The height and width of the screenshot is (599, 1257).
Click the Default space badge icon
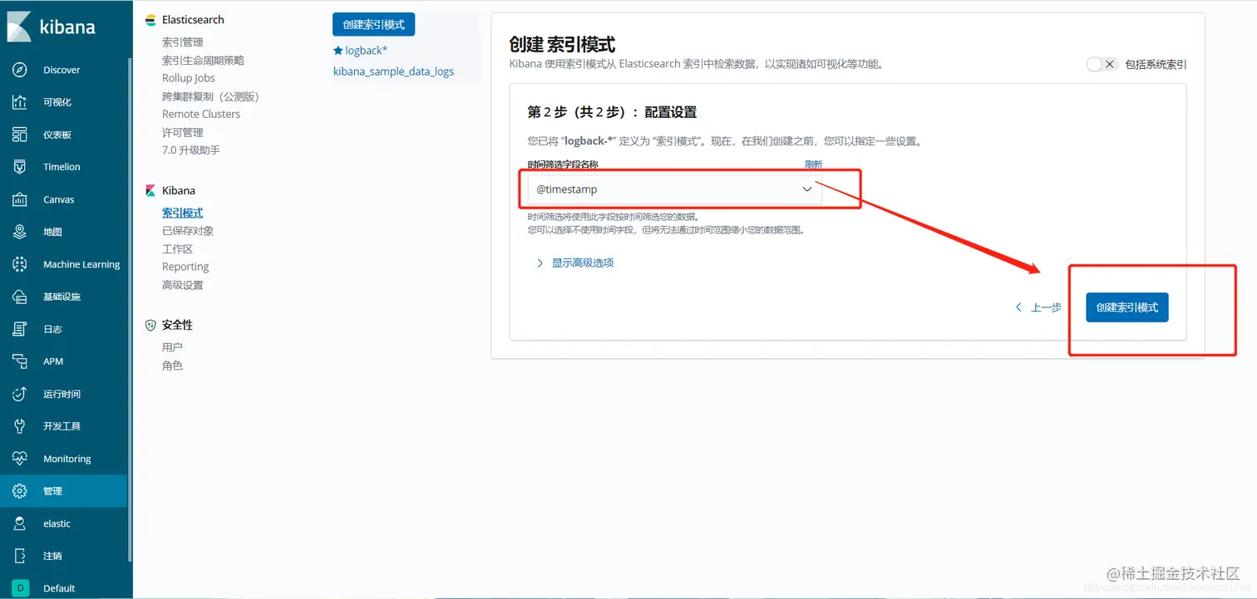click(x=21, y=588)
